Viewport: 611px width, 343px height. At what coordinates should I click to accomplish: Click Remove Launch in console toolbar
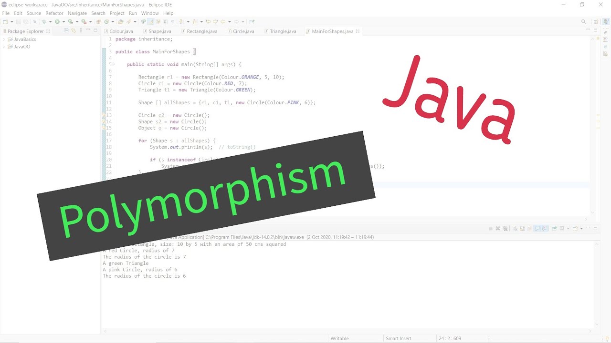(x=498, y=229)
